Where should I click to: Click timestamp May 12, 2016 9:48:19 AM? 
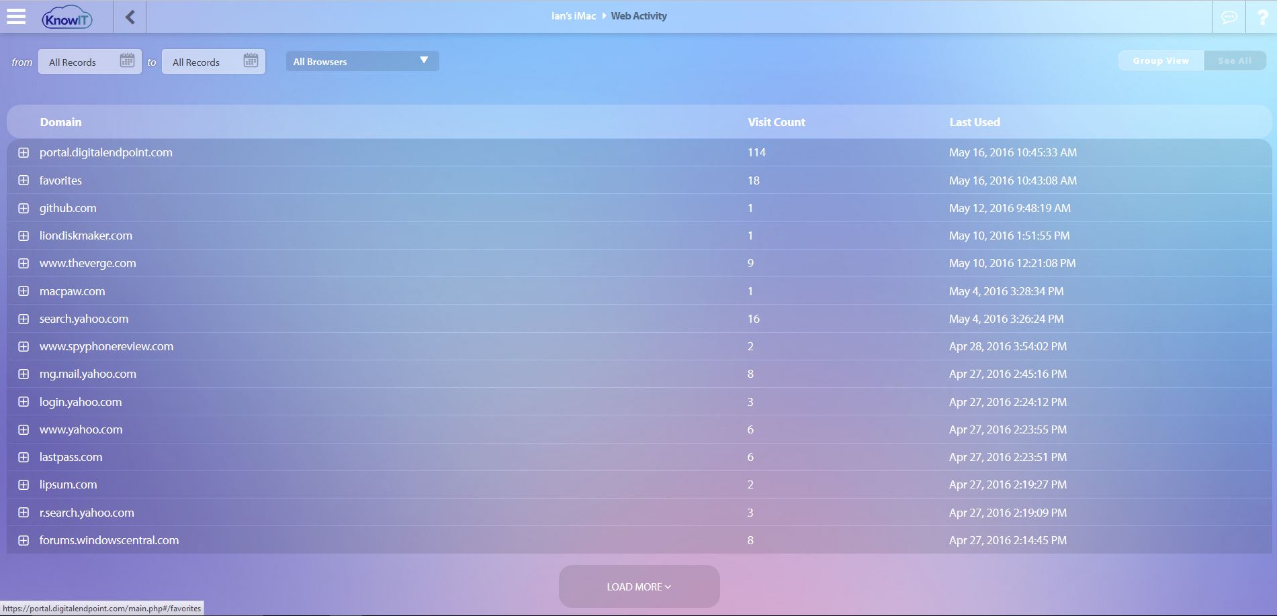1010,208
